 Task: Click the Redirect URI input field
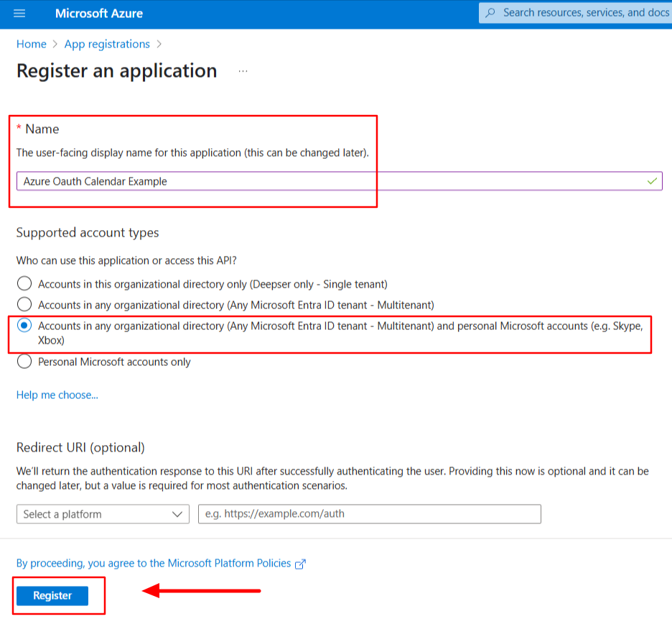coord(370,514)
